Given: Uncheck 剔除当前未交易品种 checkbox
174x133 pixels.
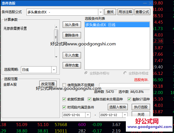Looking at the screenshot, I should click(x=89, y=99).
